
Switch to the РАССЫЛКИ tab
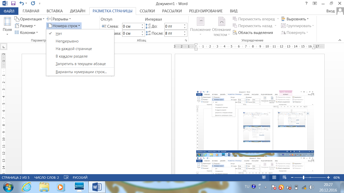tap(172, 11)
